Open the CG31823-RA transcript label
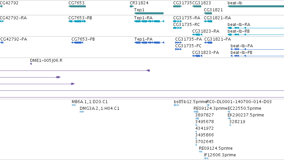The image size is (284, 160). [x=206, y=31]
